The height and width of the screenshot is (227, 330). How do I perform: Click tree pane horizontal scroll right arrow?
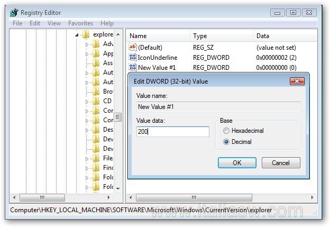(109, 197)
